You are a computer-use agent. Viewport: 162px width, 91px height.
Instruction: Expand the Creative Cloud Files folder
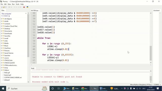(2, 26)
